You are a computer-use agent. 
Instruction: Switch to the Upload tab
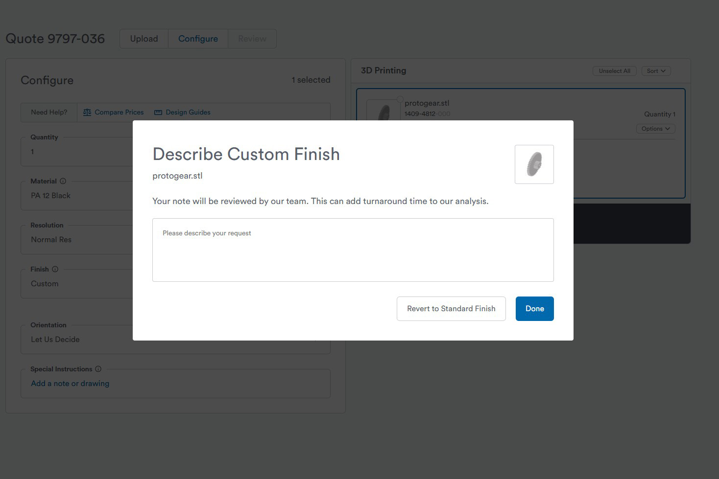click(144, 39)
